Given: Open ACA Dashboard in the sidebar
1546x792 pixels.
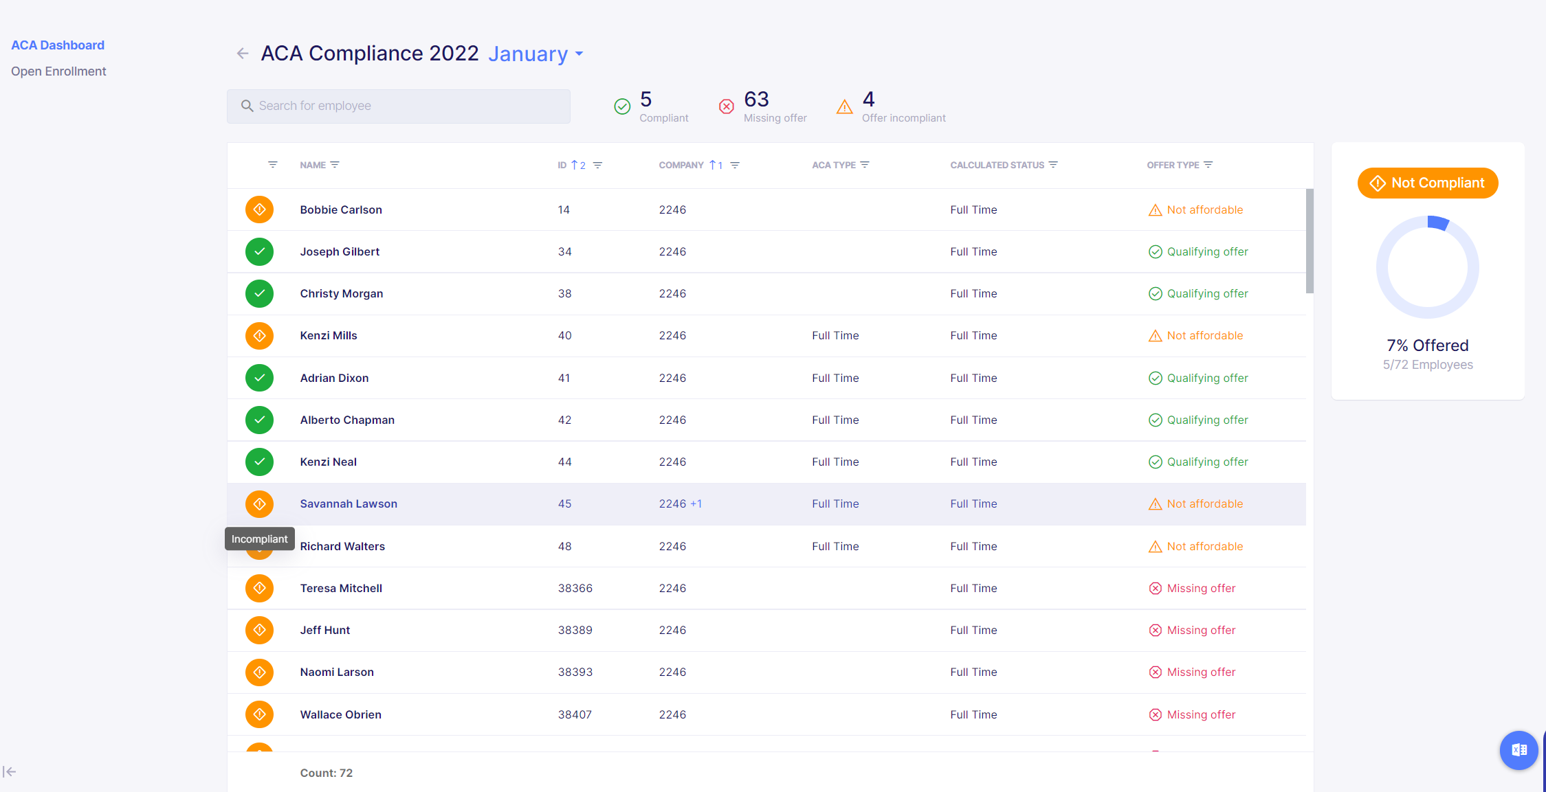Looking at the screenshot, I should [x=58, y=45].
